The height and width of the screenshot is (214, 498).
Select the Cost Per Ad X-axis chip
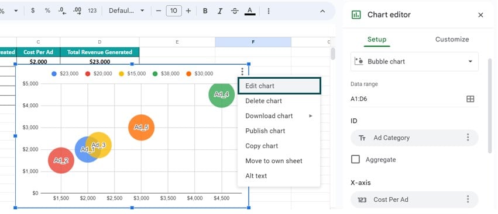pyautogui.click(x=414, y=199)
